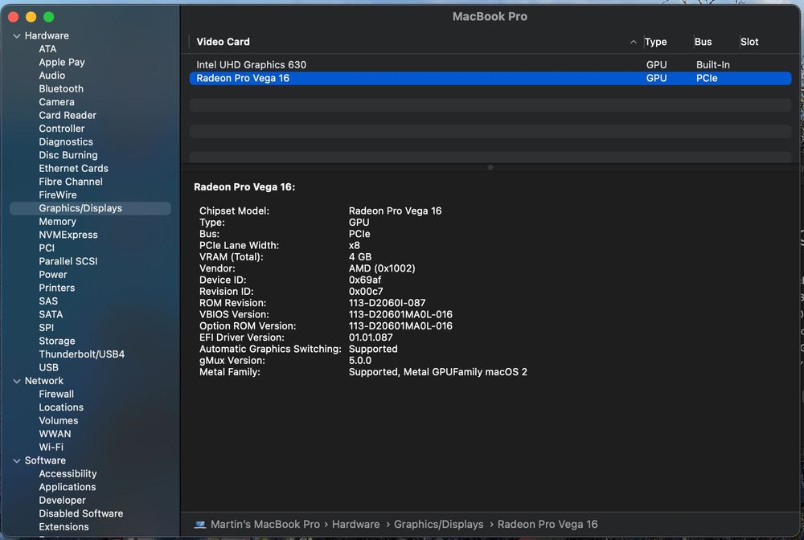Viewport: 804px width, 540px height.
Task: Open Memory in the sidebar
Action: tap(57, 222)
